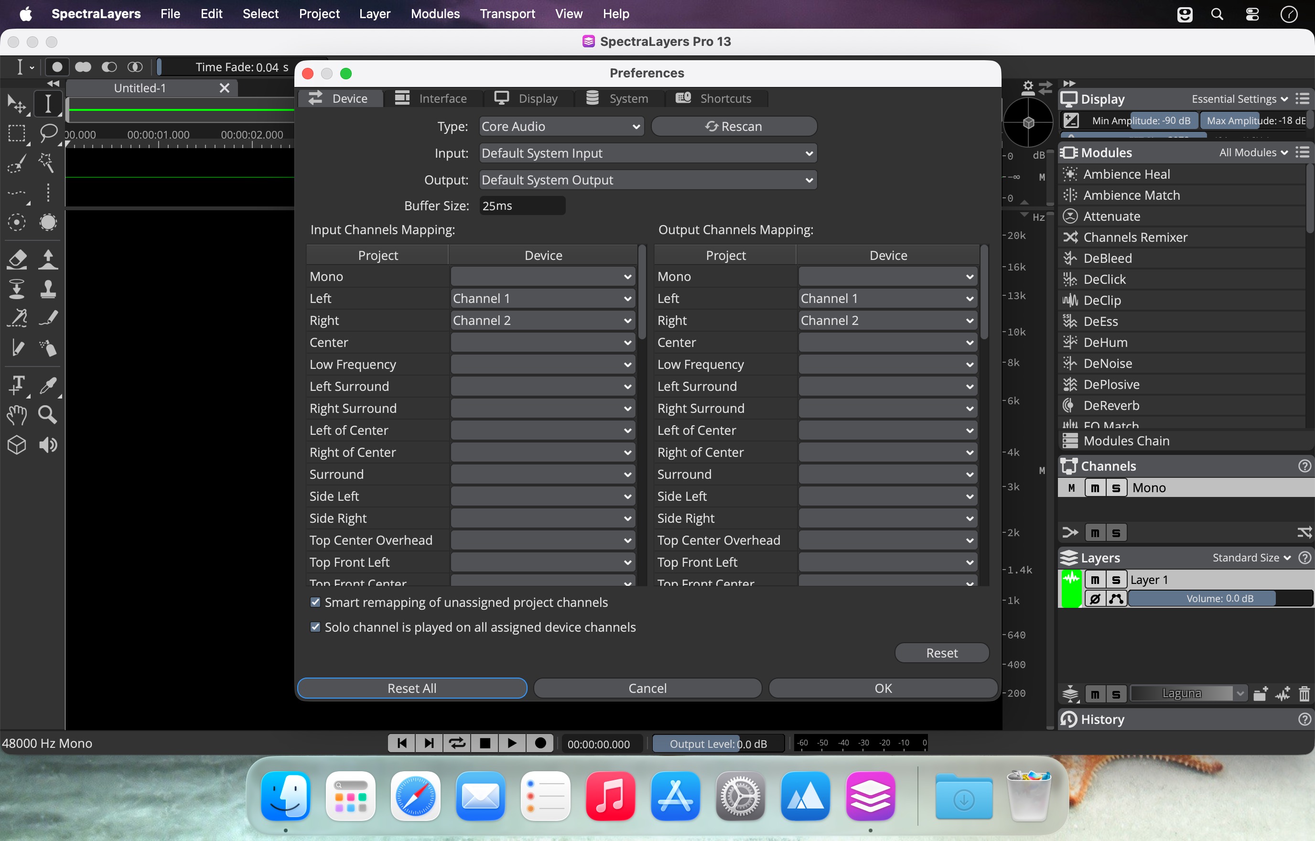Open SpectraLayers from the Dock
Screen dimensions: 1315x841
(x=870, y=796)
